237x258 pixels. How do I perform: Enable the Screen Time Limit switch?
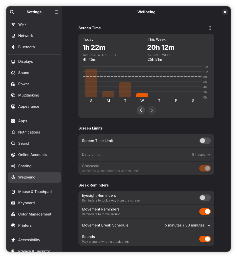(x=205, y=141)
